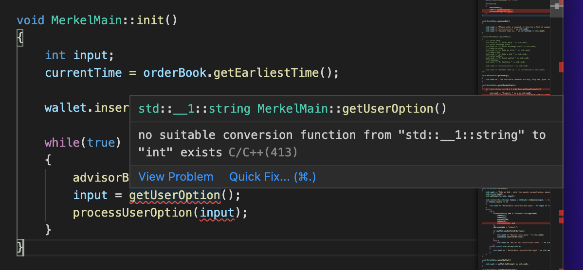Click the wallet object identifier
This screenshot has height=270, width=583.
(x=66, y=107)
